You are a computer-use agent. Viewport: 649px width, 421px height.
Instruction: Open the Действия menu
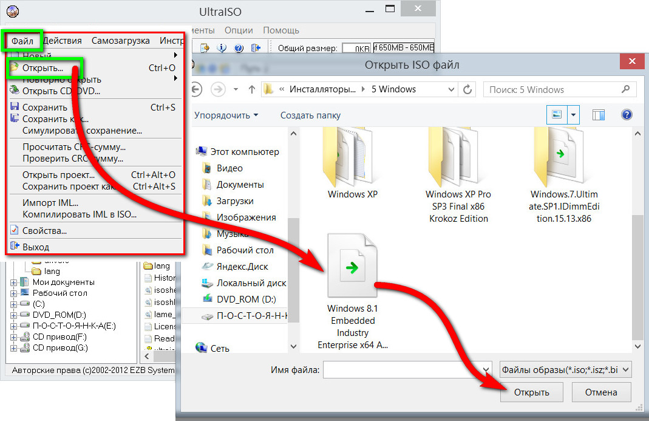tap(63, 41)
